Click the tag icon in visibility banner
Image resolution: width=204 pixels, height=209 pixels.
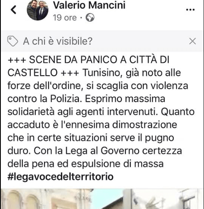click(12, 41)
